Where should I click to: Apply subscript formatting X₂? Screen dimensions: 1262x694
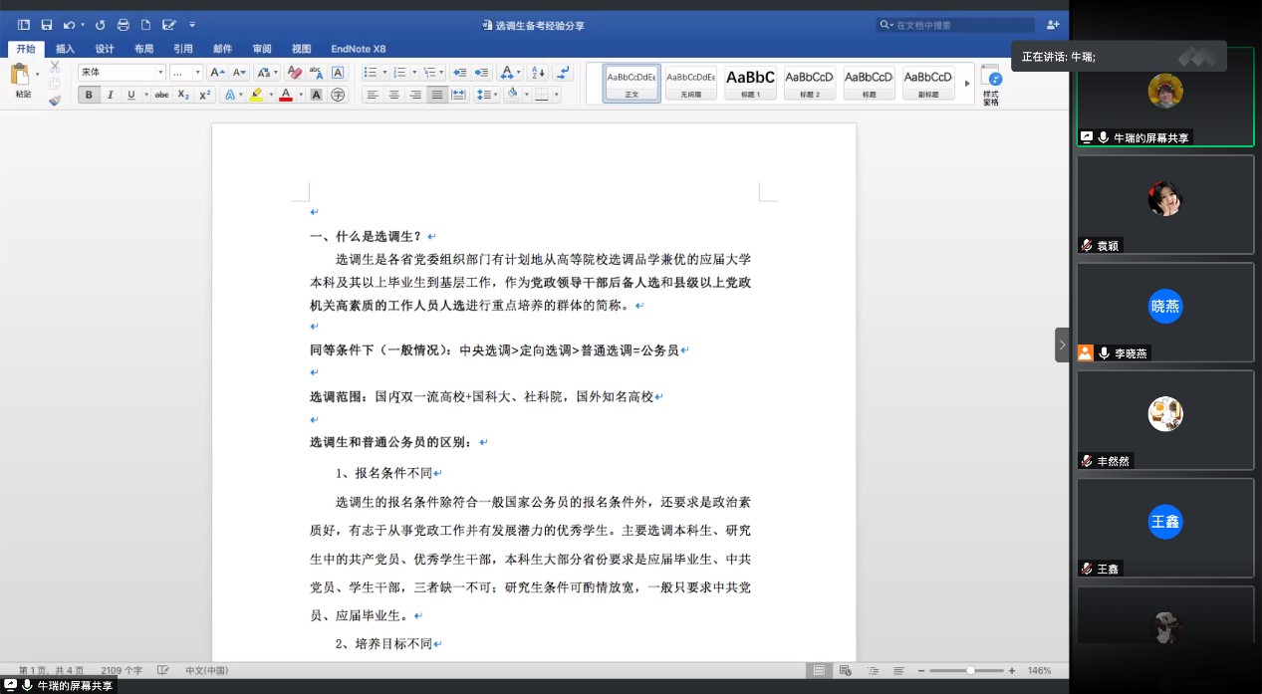point(183,95)
